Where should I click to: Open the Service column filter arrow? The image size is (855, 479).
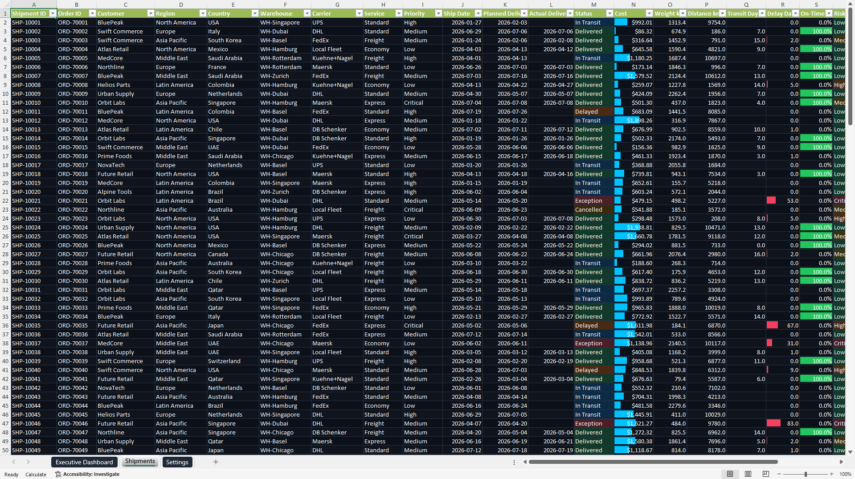pyautogui.click(x=399, y=13)
